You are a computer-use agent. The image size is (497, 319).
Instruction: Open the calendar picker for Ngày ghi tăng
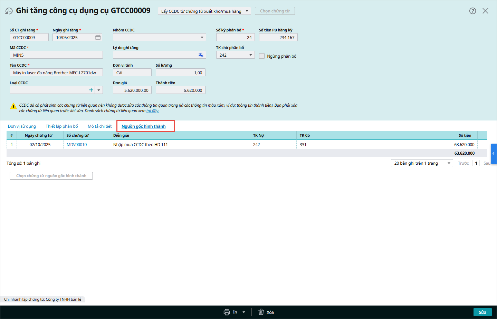coord(98,37)
